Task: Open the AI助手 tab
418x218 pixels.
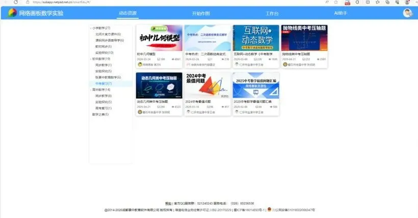Action: point(341,13)
